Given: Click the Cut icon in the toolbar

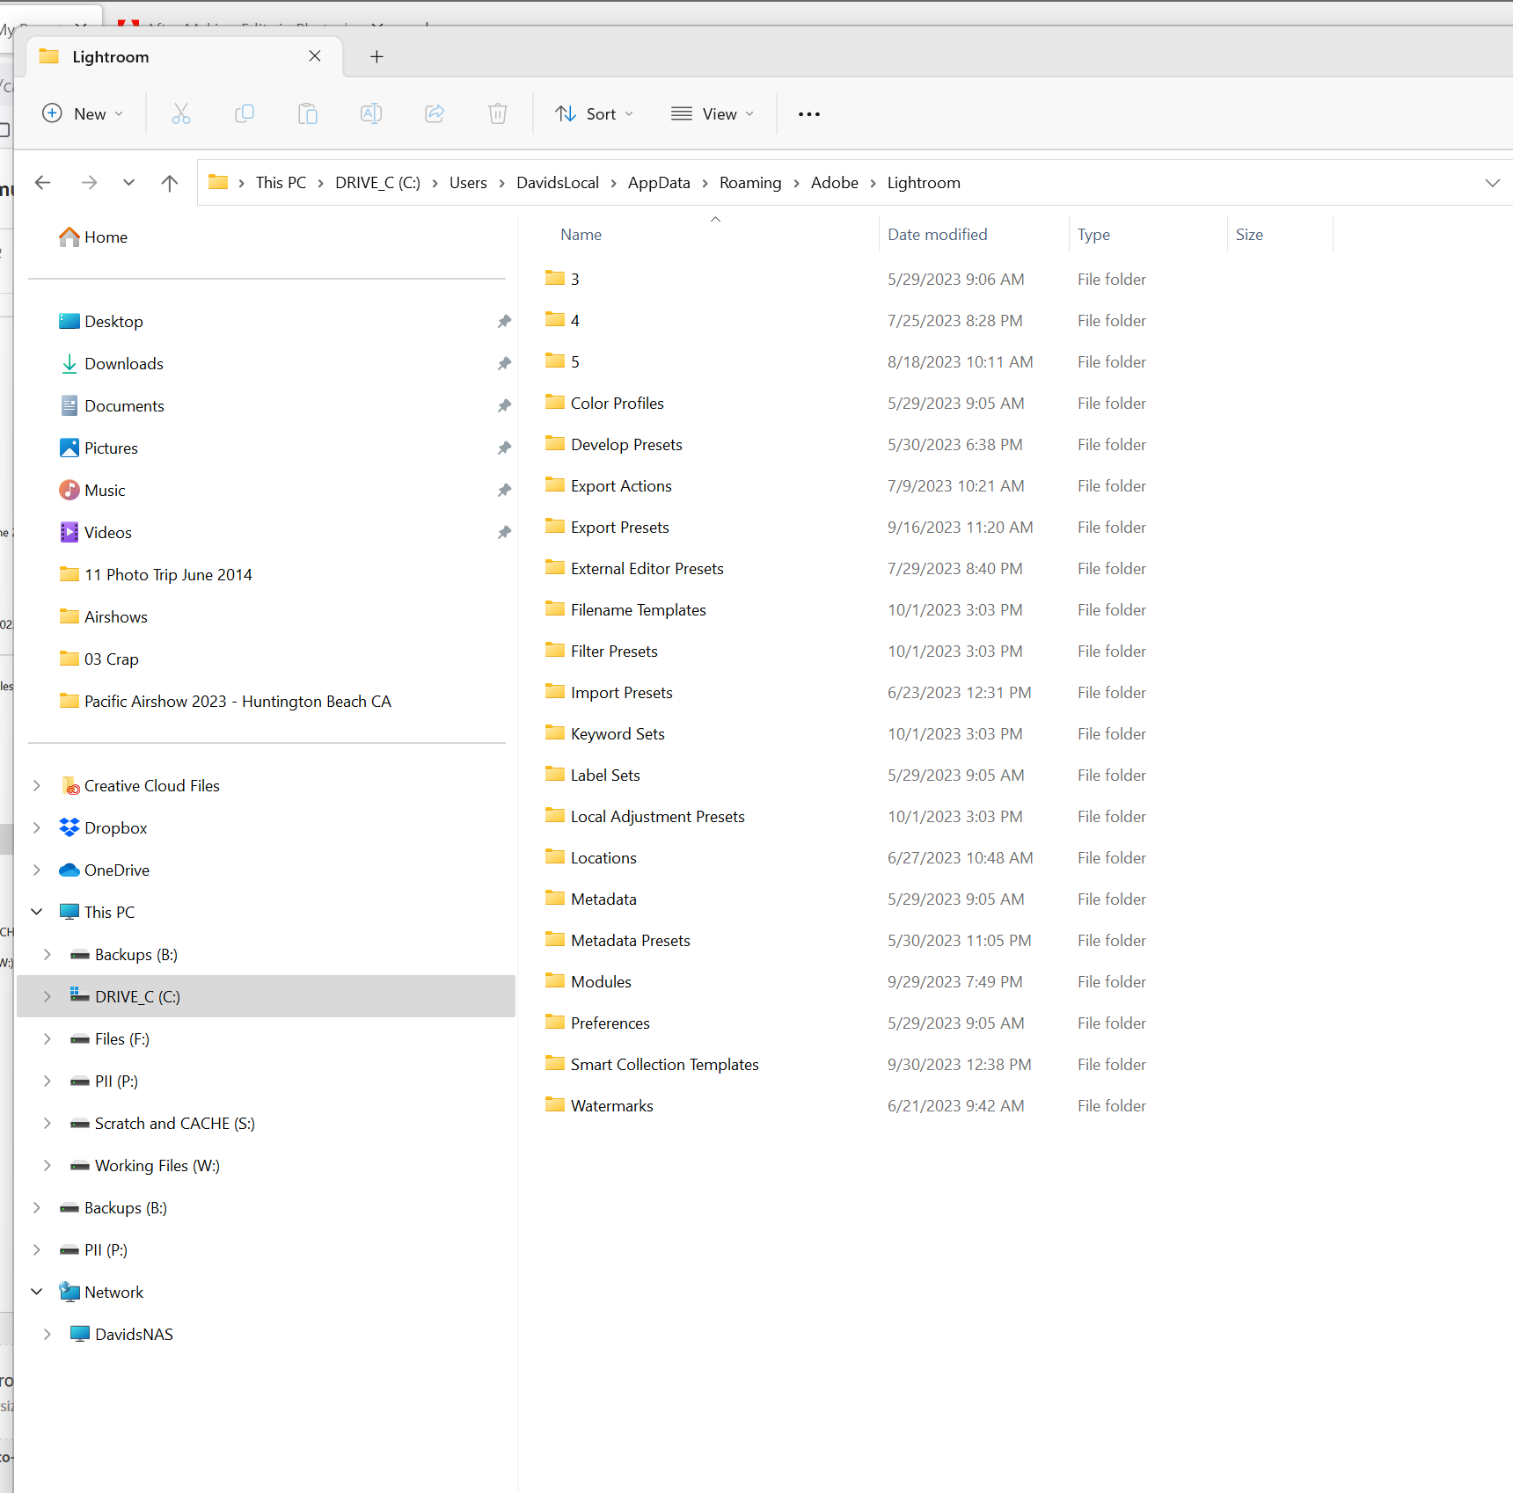Looking at the screenshot, I should pos(181,113).
